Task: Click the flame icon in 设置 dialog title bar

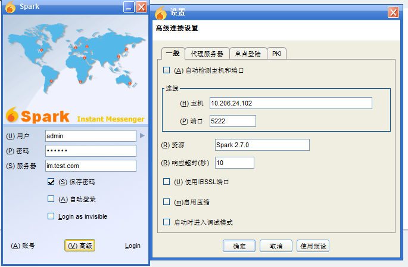Action: coord(161,13)
